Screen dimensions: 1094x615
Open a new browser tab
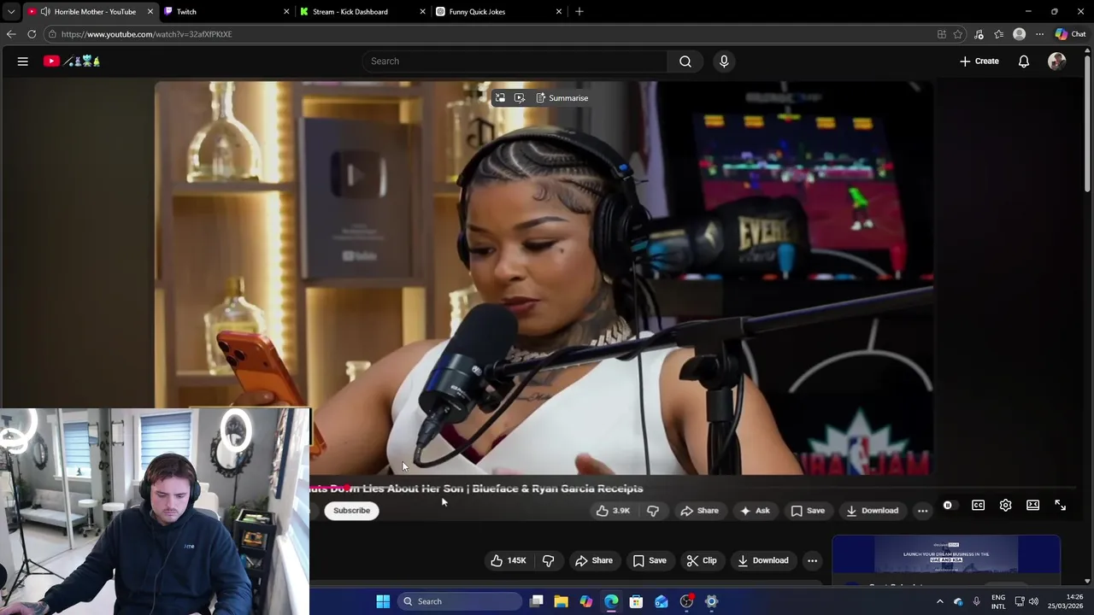tap(579, 12)
